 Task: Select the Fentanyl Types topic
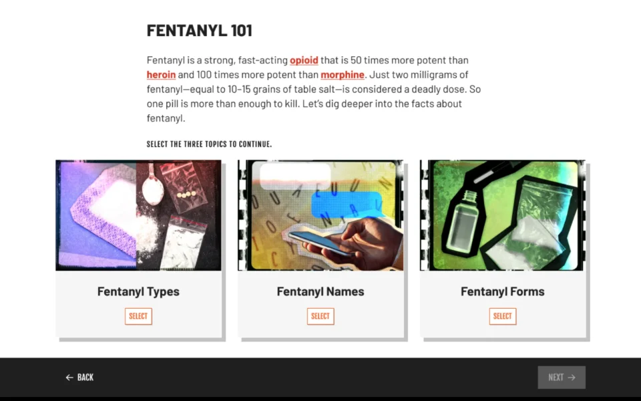(138, 316)
